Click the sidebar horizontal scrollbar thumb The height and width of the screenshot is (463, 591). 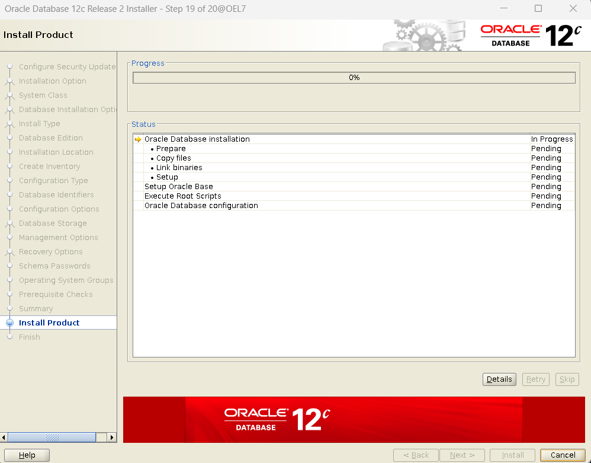[52, 438]
